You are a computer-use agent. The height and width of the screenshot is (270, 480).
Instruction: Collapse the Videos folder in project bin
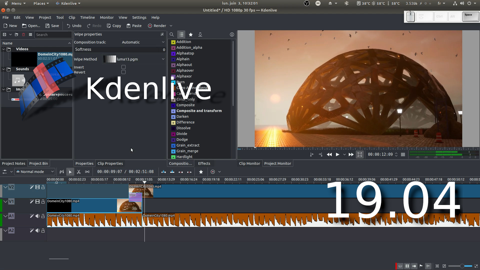[x=3, y=49]
